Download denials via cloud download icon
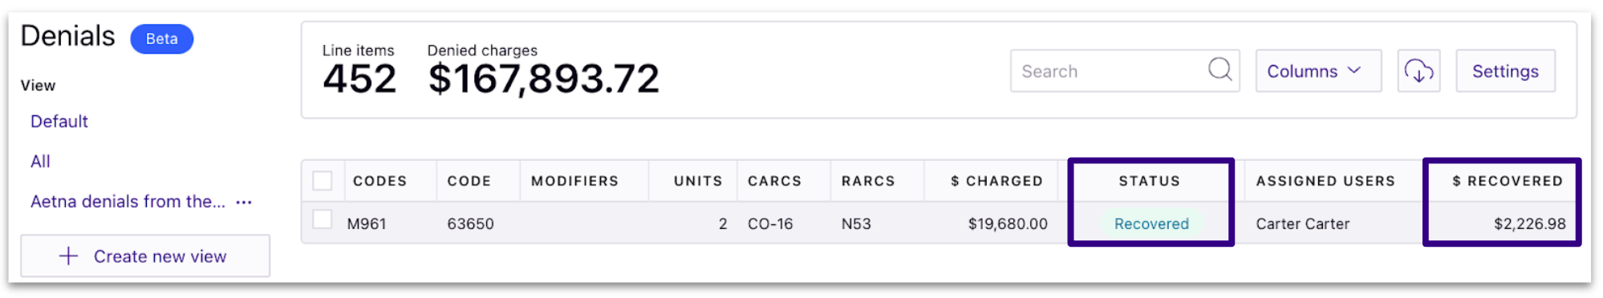1603x298 pixels. tap(1418, 70)
